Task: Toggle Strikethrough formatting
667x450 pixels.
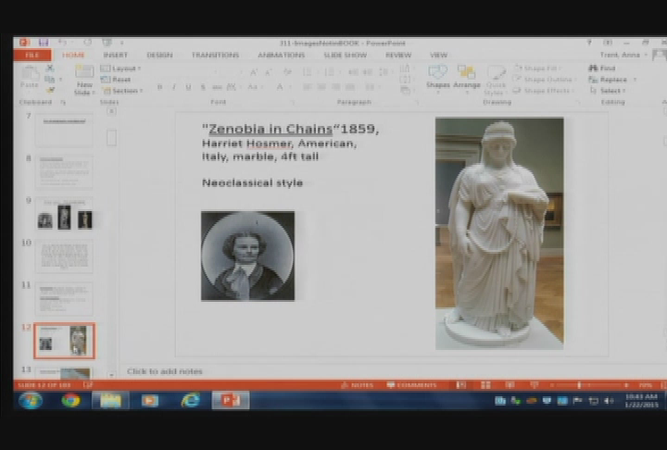Action: point(217,87)
